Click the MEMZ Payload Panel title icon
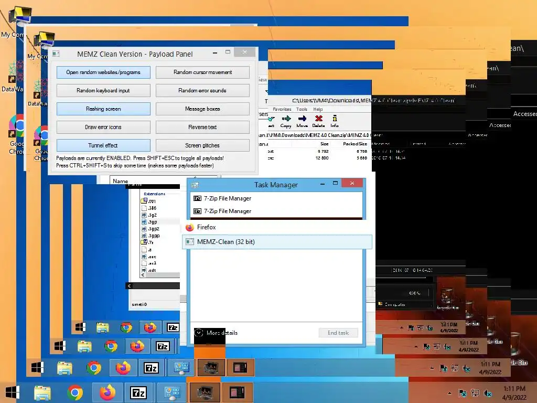Viewport: 537px width, 403px height. click(56, 54)
